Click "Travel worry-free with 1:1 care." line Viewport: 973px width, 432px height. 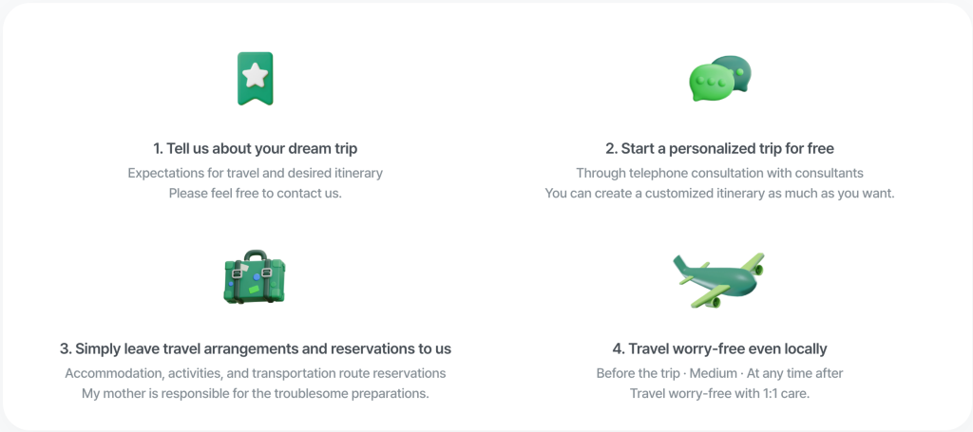719,393
